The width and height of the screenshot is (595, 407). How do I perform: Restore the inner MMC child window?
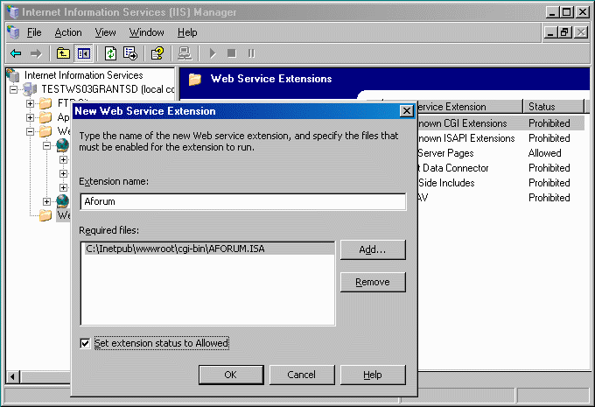pyautogui.click(x=564, y=32)
